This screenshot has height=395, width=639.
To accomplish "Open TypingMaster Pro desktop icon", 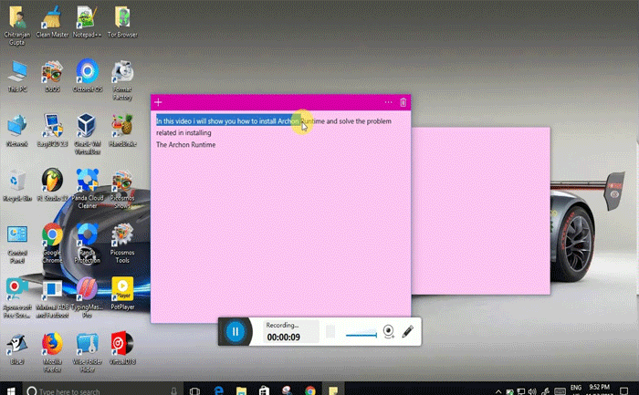I will [88, 297].
